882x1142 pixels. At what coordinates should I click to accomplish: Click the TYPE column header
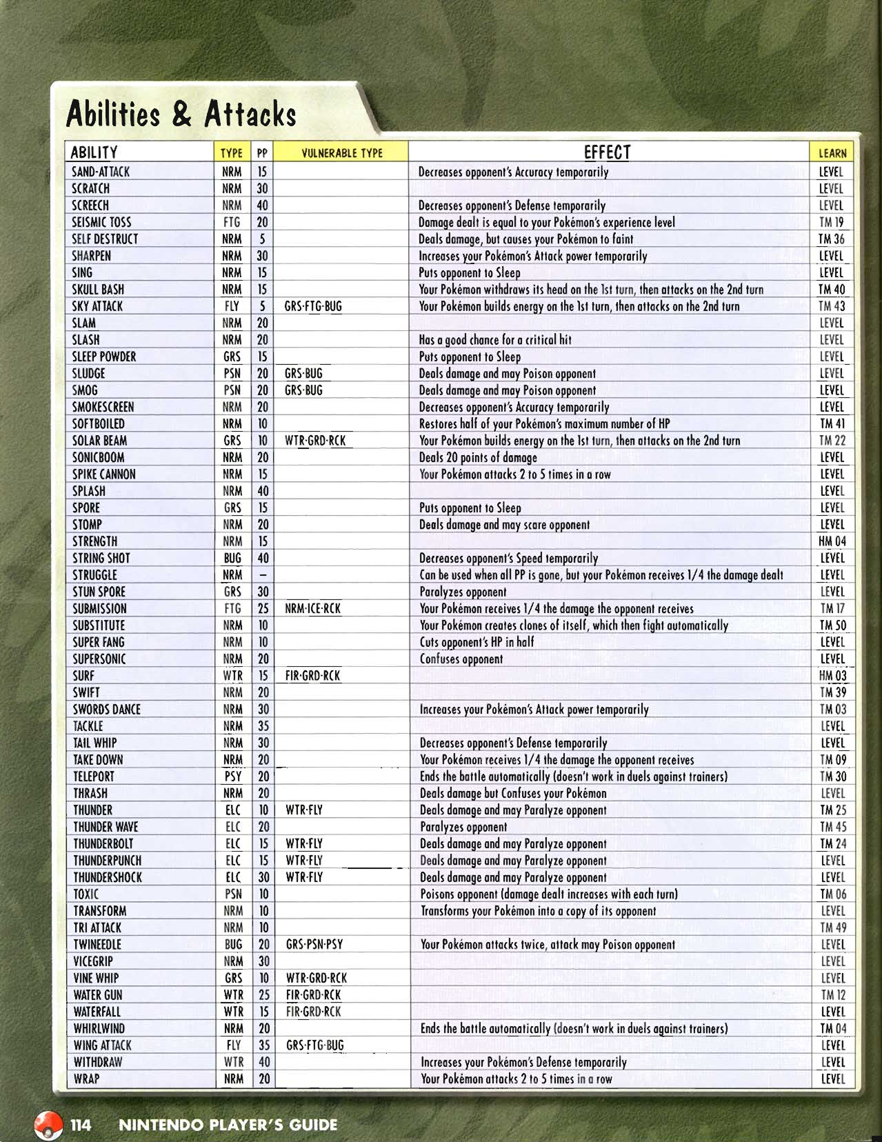point(231,153)
